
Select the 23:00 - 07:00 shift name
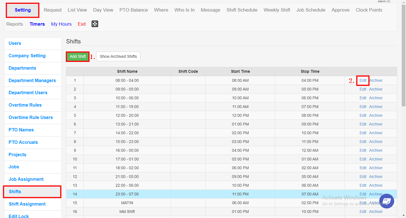pos(127,194)
